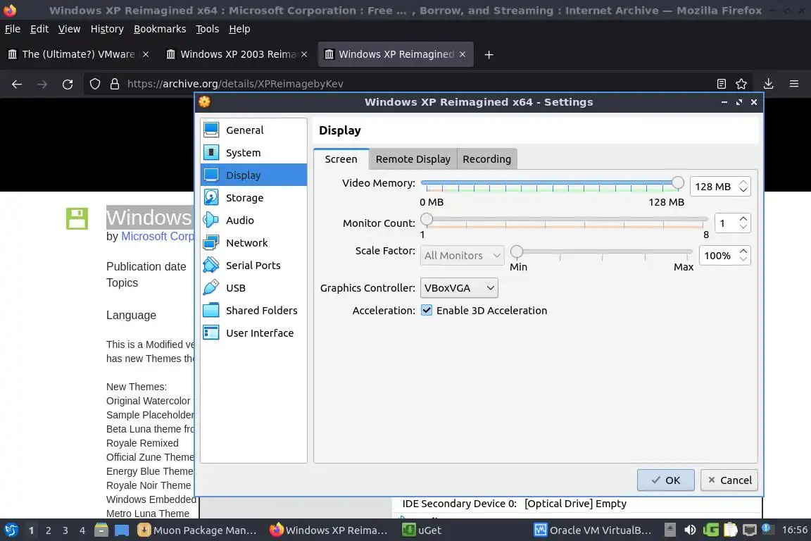Cancel the settings dialog
The height and width of the screenshot is (541, 811).
click(x=729, y=480)
